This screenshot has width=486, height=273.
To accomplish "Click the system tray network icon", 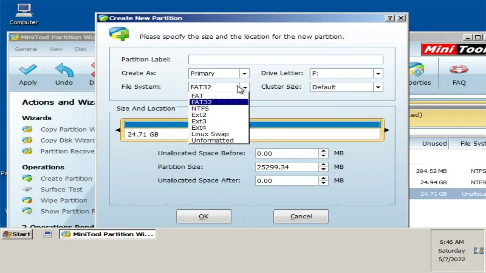I will click(x=478, y=251).
